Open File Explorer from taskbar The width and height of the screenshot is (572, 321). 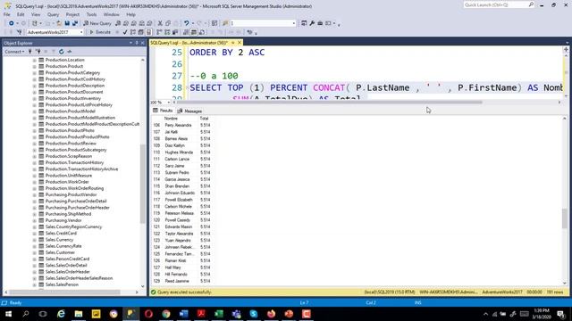(x=79, y=314)
